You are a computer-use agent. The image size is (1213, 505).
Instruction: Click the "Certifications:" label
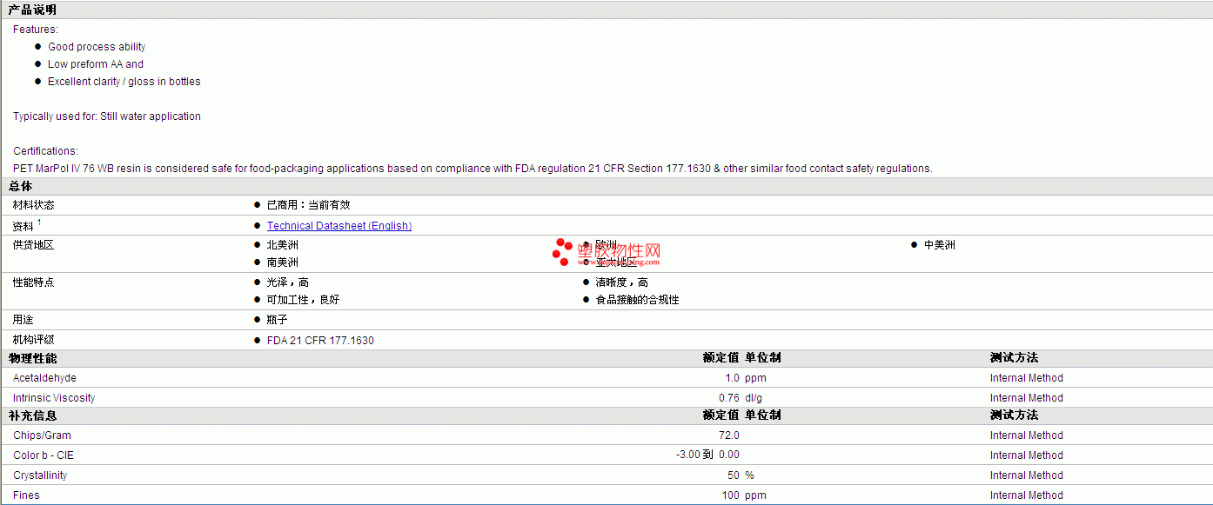45,151
